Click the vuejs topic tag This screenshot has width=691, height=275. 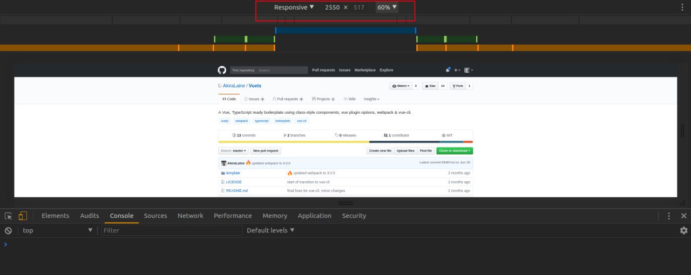click(225, 121)
